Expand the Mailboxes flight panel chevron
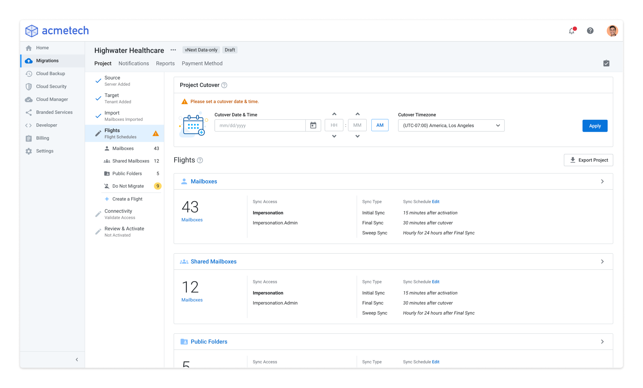This screenshot has width=643, height=388. pos(602,181)
